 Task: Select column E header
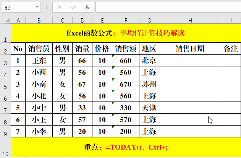click(x=102, y=21)
